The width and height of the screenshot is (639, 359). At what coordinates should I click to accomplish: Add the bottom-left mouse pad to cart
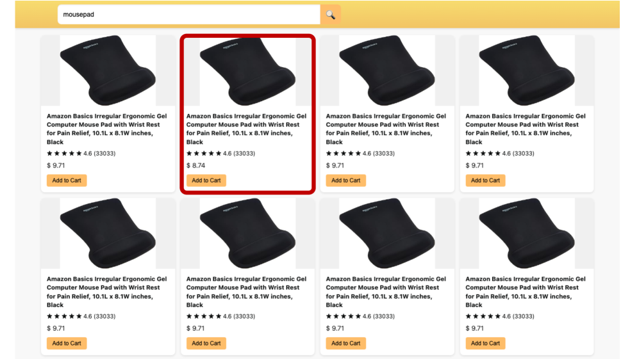67,344
